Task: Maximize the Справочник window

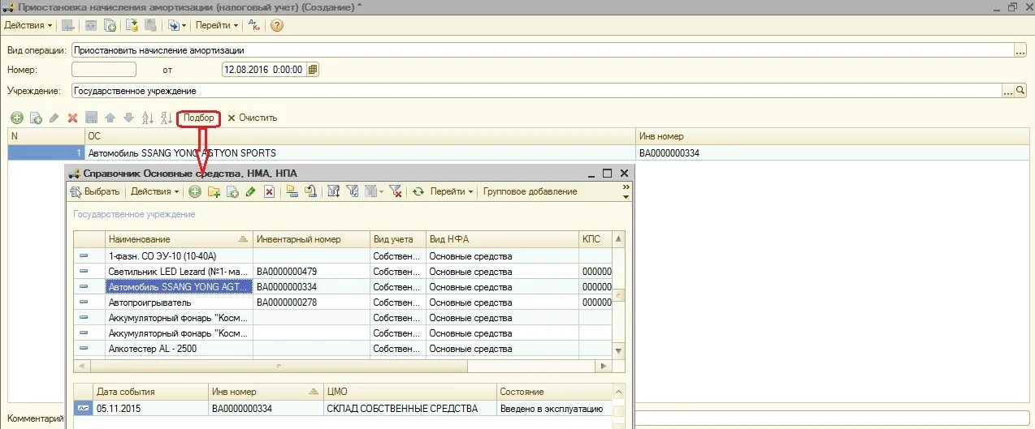Action: coord(607,174)
